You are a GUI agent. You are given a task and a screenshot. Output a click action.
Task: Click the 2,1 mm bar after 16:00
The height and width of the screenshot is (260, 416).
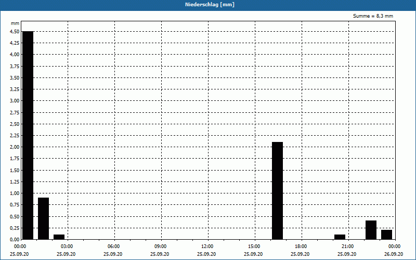278,191
